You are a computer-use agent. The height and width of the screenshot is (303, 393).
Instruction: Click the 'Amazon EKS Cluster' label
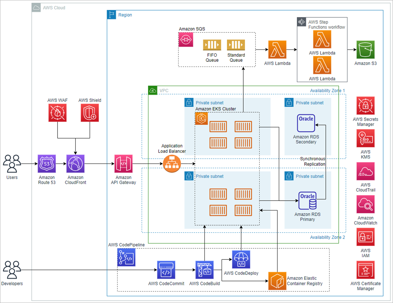pos(215,109)
